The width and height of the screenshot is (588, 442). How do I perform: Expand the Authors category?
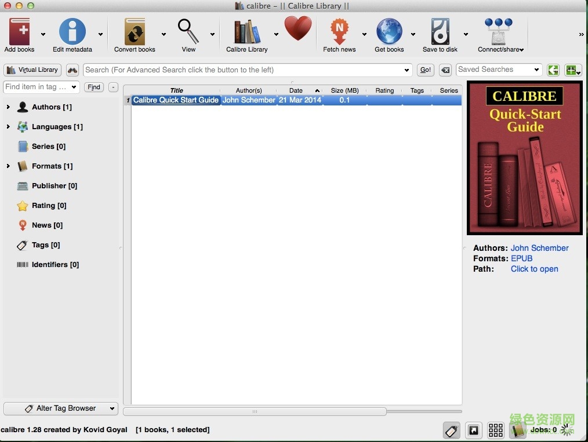[x=8, y=107]
